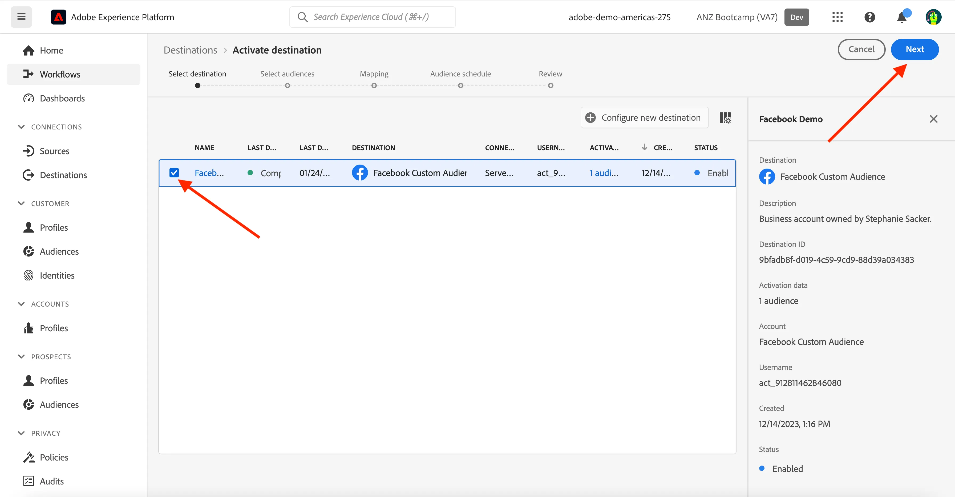The height and width of the screenshot is (497, 955).
Task: Click Destinations in the breadcrumb
Action: [190, 50]
